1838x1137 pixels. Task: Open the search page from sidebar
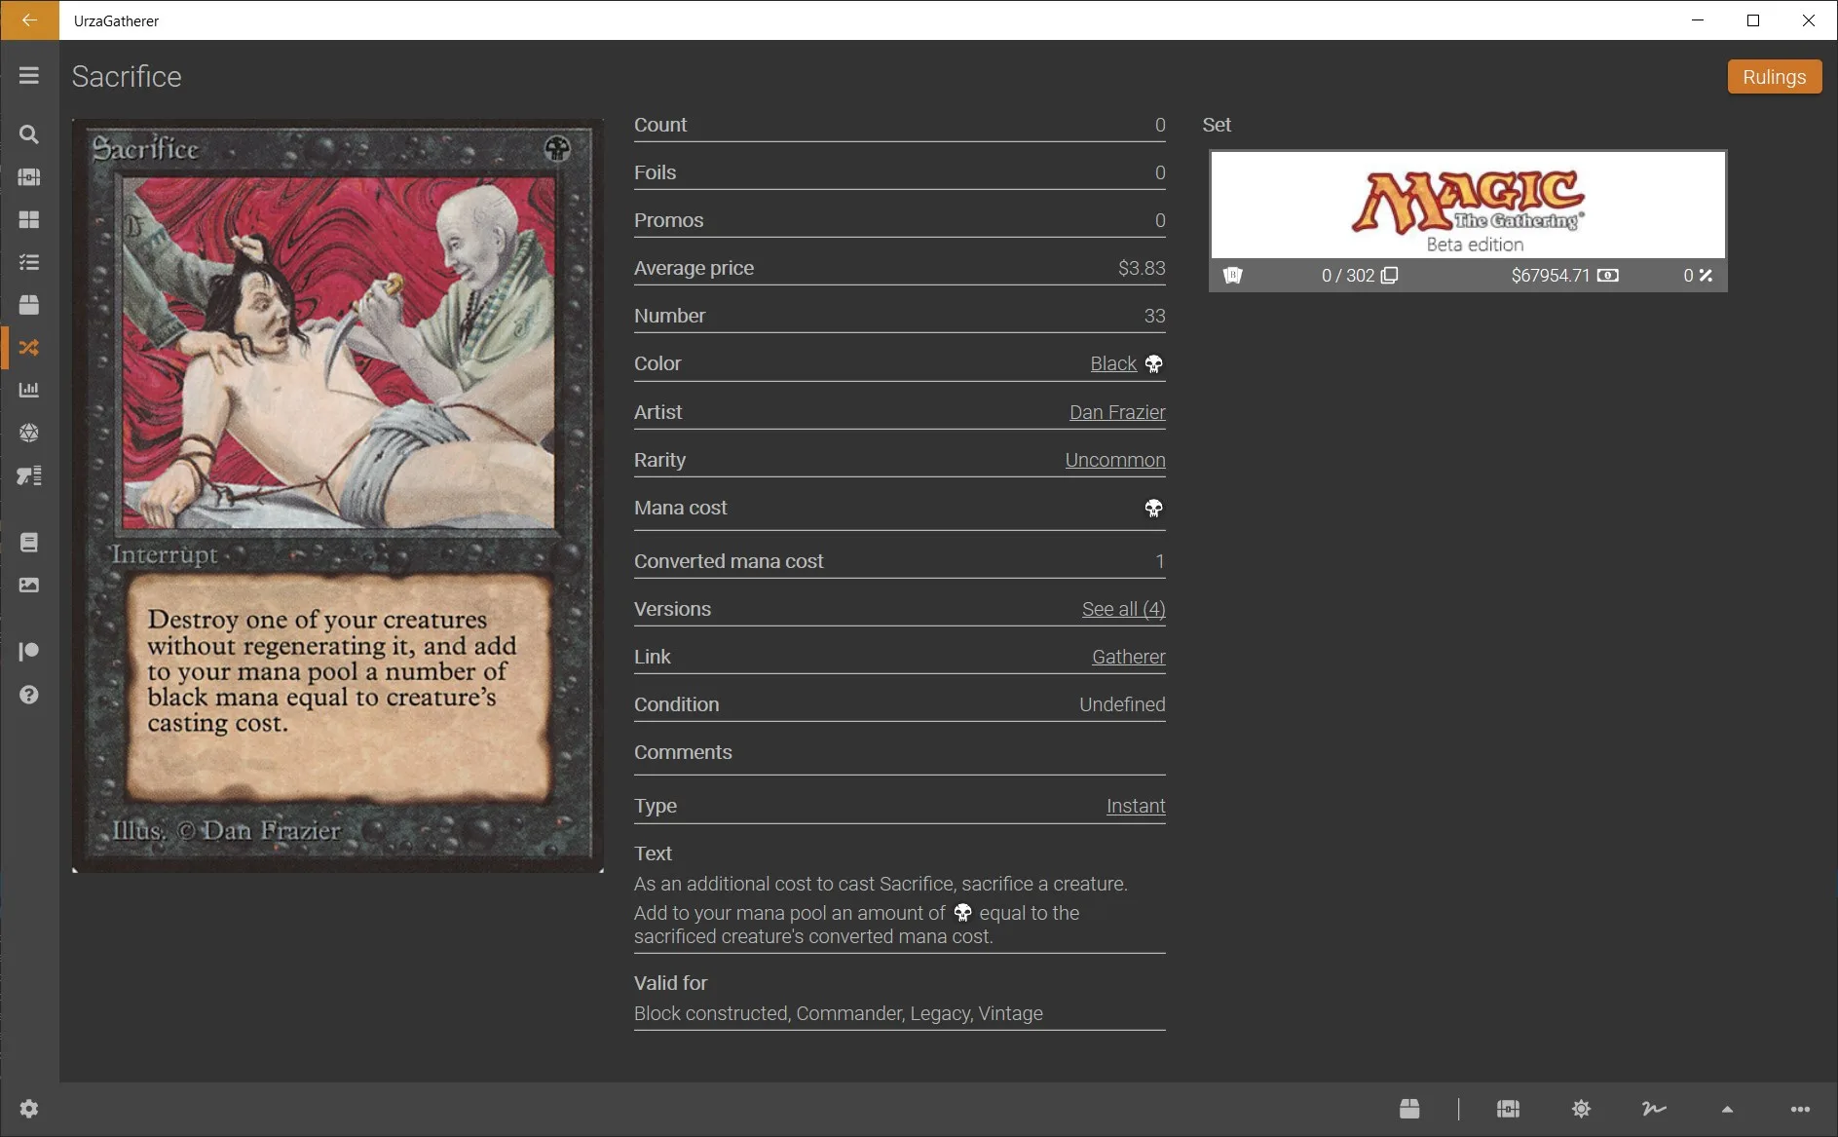coord(29,134)
